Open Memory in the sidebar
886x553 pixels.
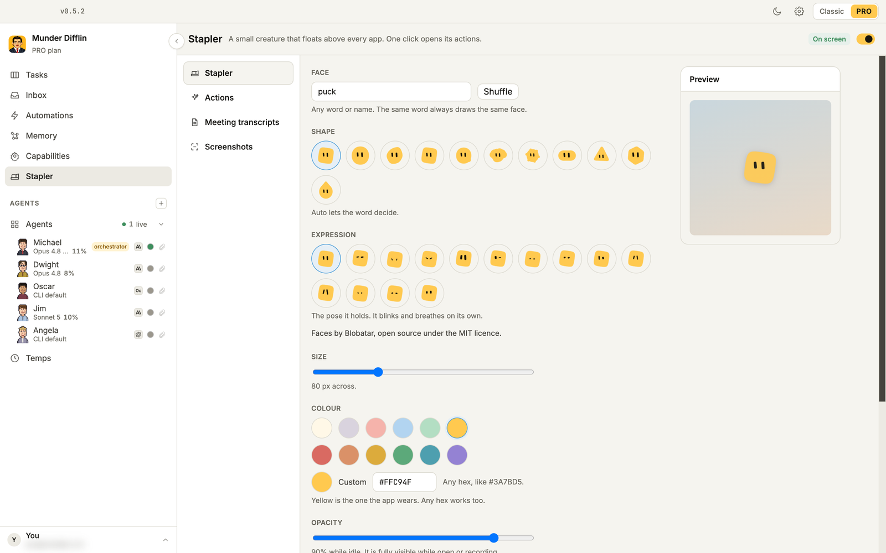[88, 136]
